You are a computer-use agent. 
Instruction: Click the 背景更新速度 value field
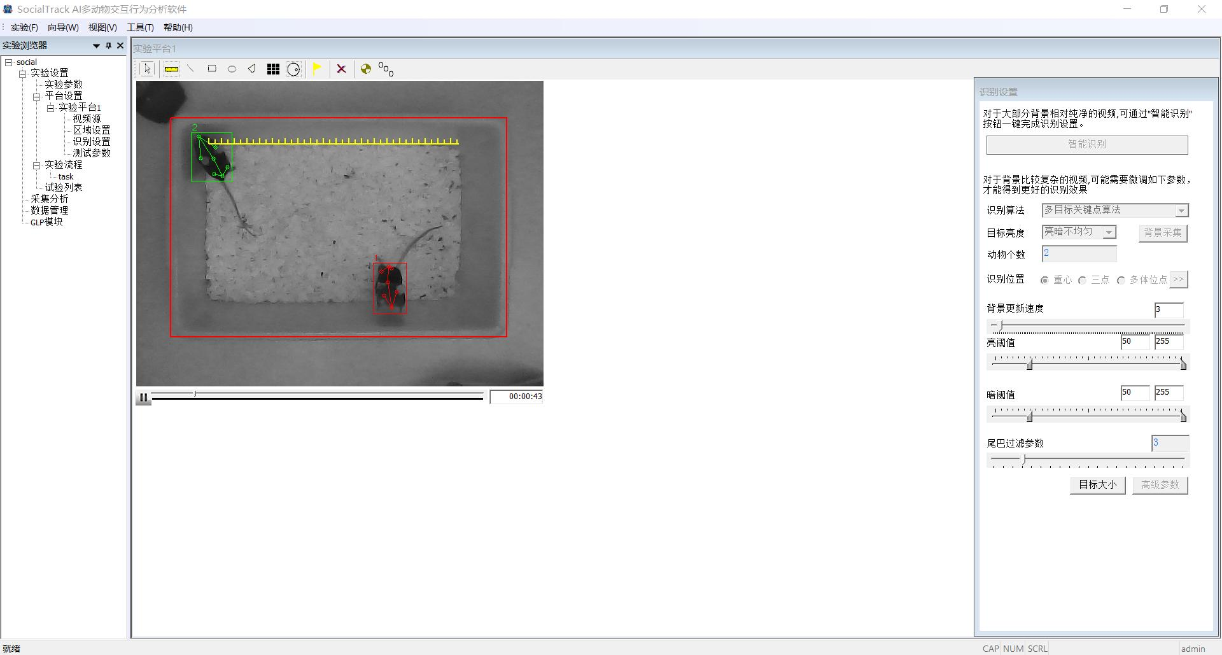[x=1169, y=309]
